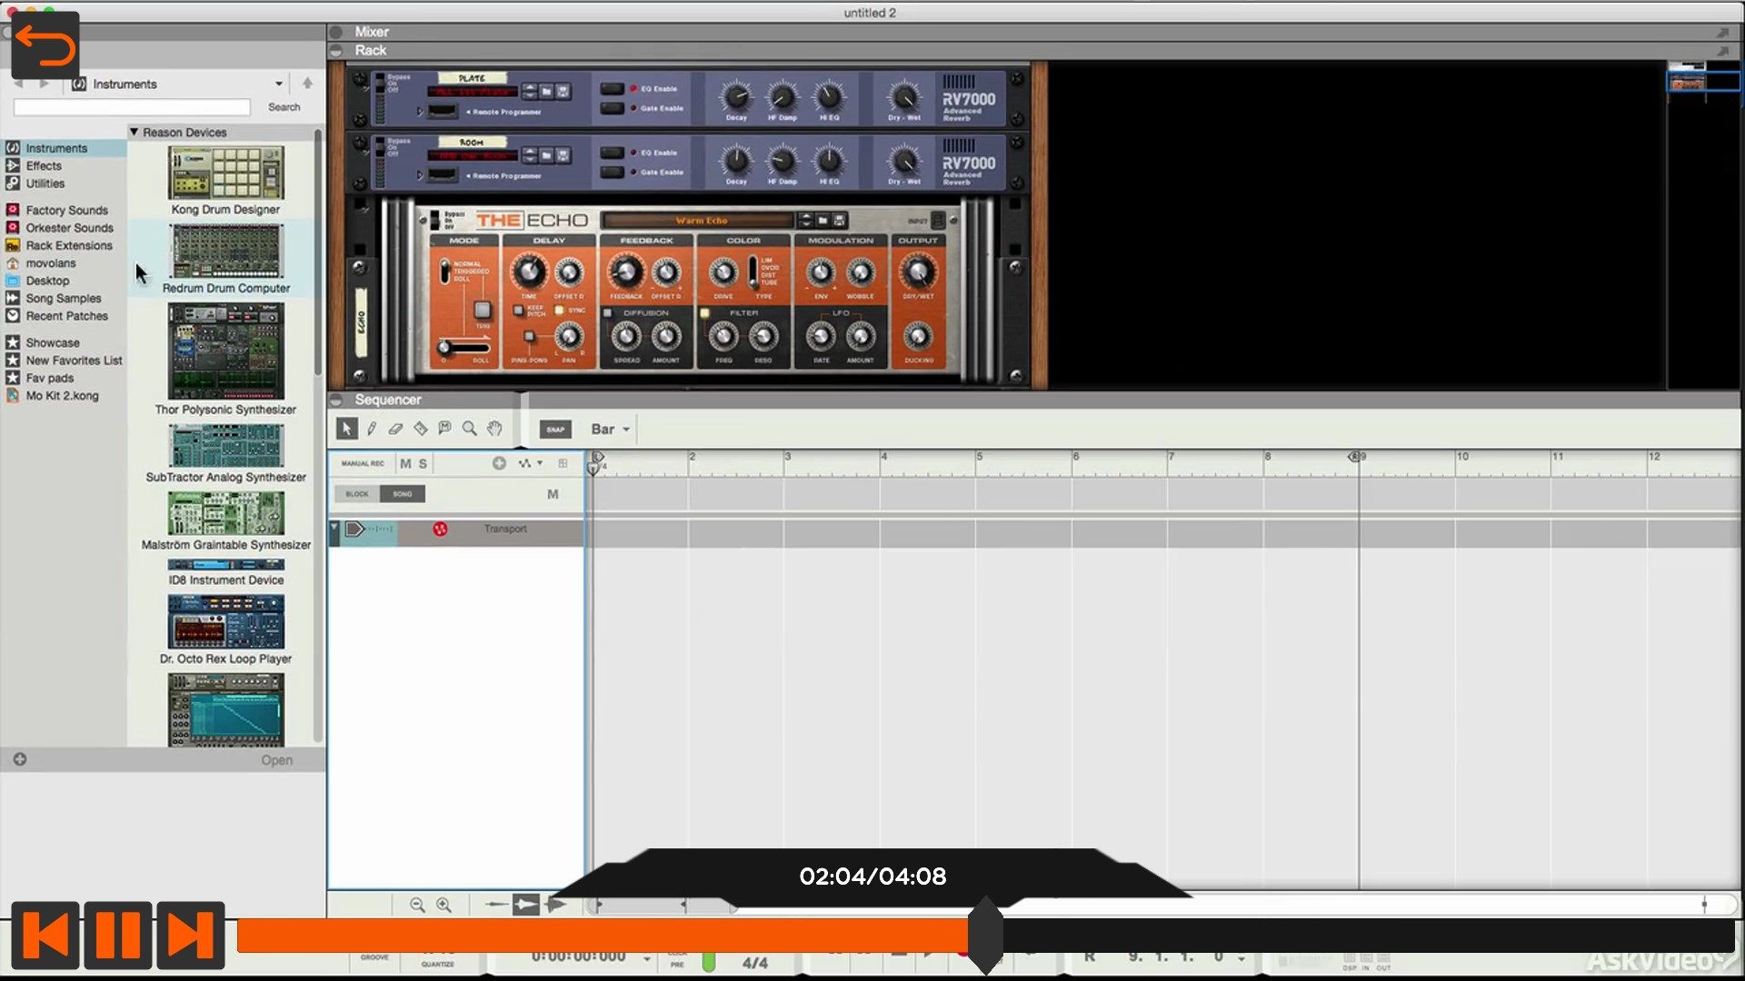Expand Remote Programmer on PLATE RV7000
The height and width of the screenshot is (981, 1745).
[x=420, y=112]
